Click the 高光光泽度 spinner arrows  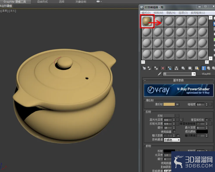(174, 120)
